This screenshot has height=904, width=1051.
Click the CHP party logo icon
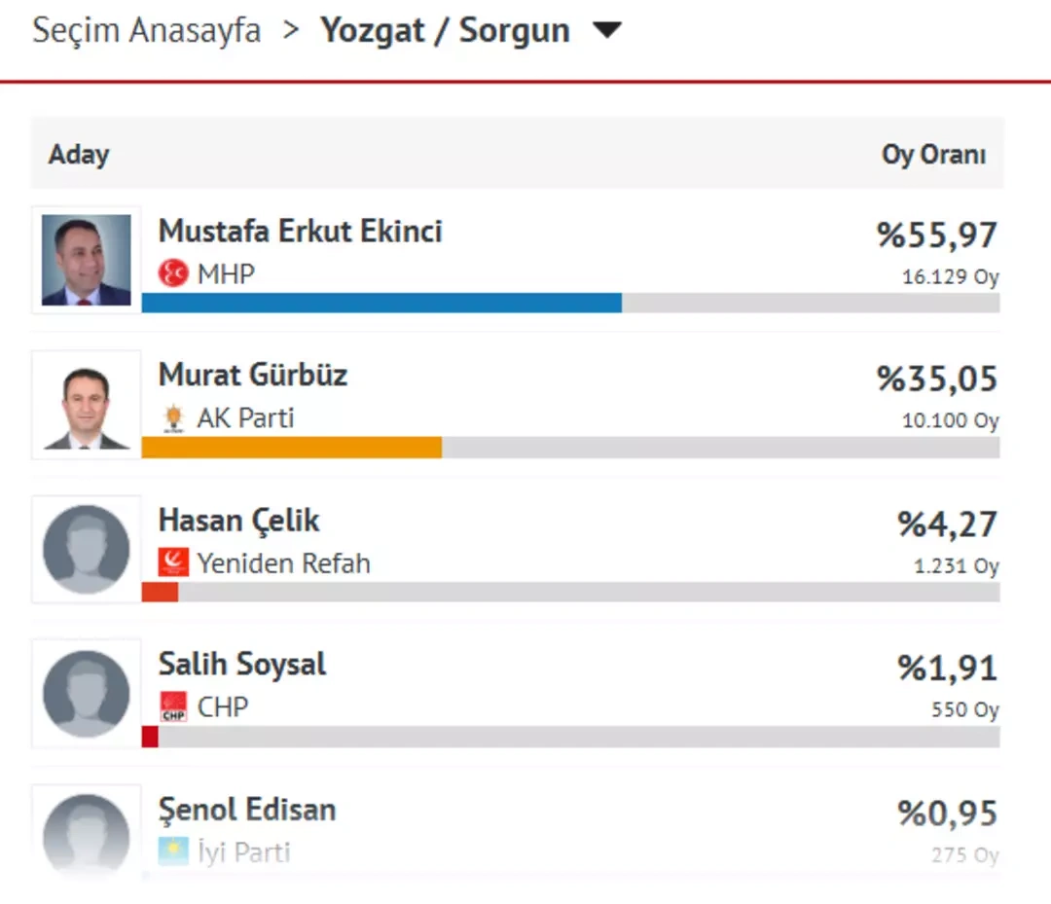point(173,706)
